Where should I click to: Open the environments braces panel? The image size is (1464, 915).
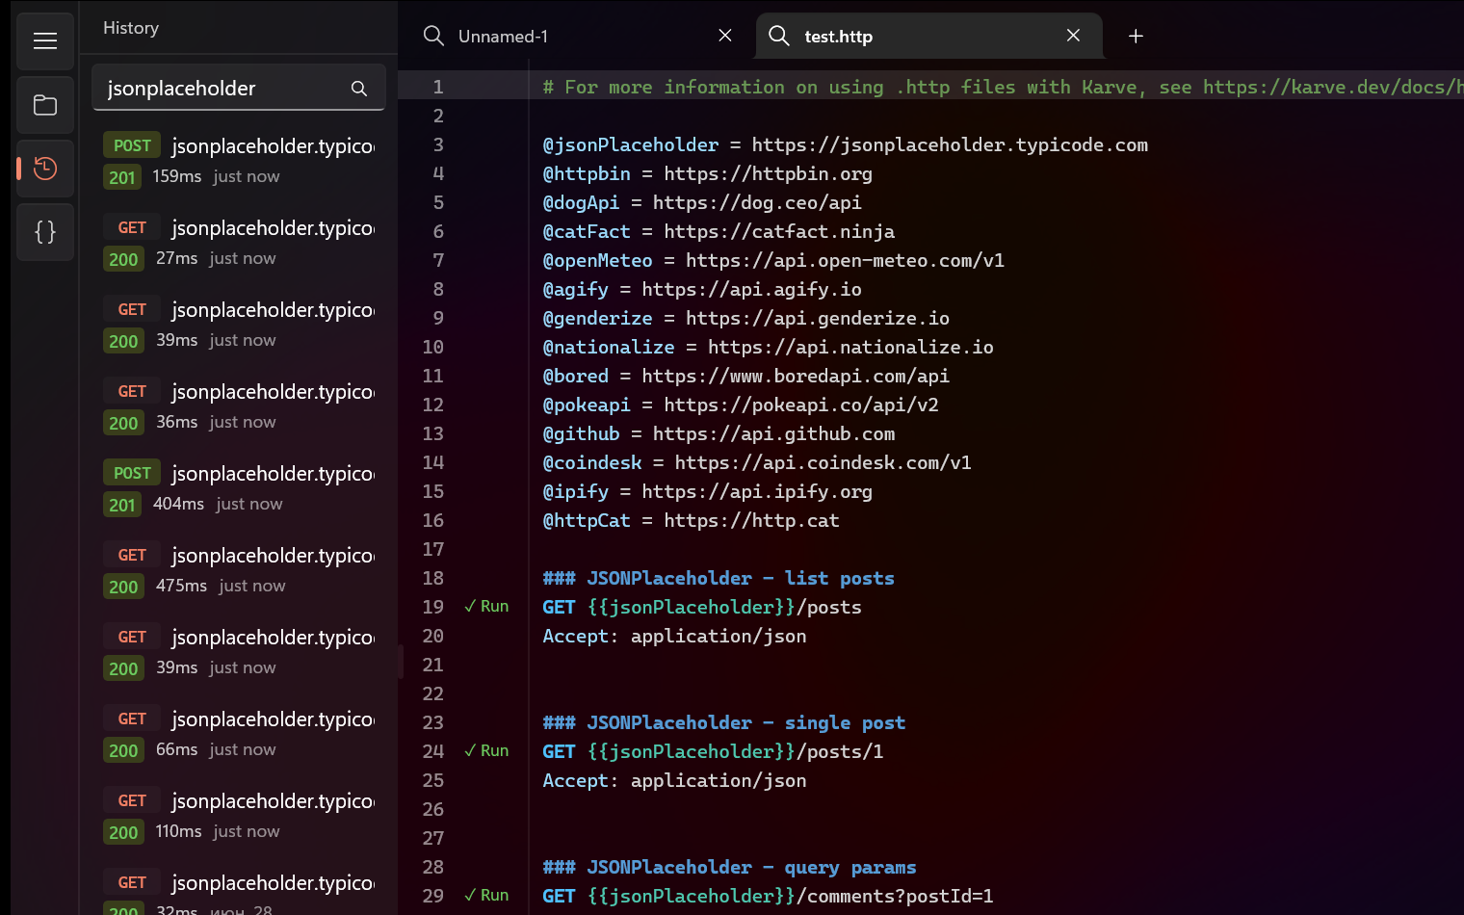click(45, 232)
